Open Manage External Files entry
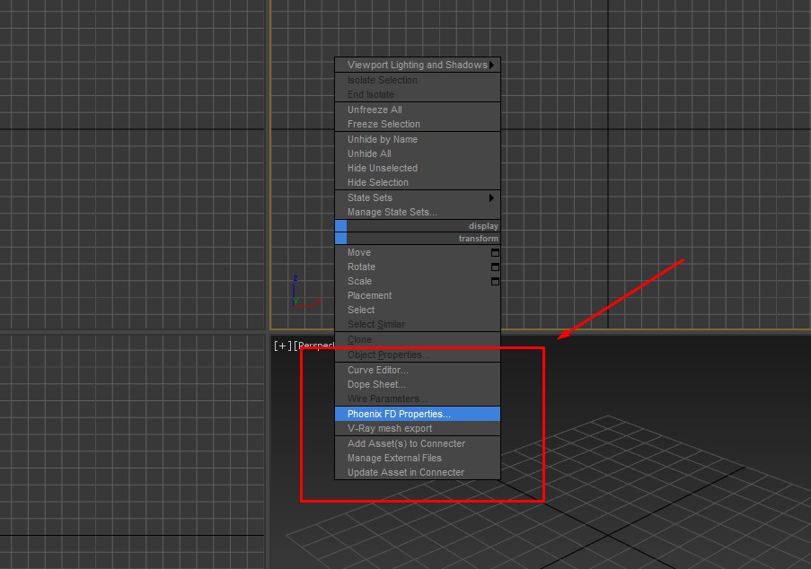Image resolution: width=811 pixels, height=569 pixels. pyautogui.click(x=394, y=458)
